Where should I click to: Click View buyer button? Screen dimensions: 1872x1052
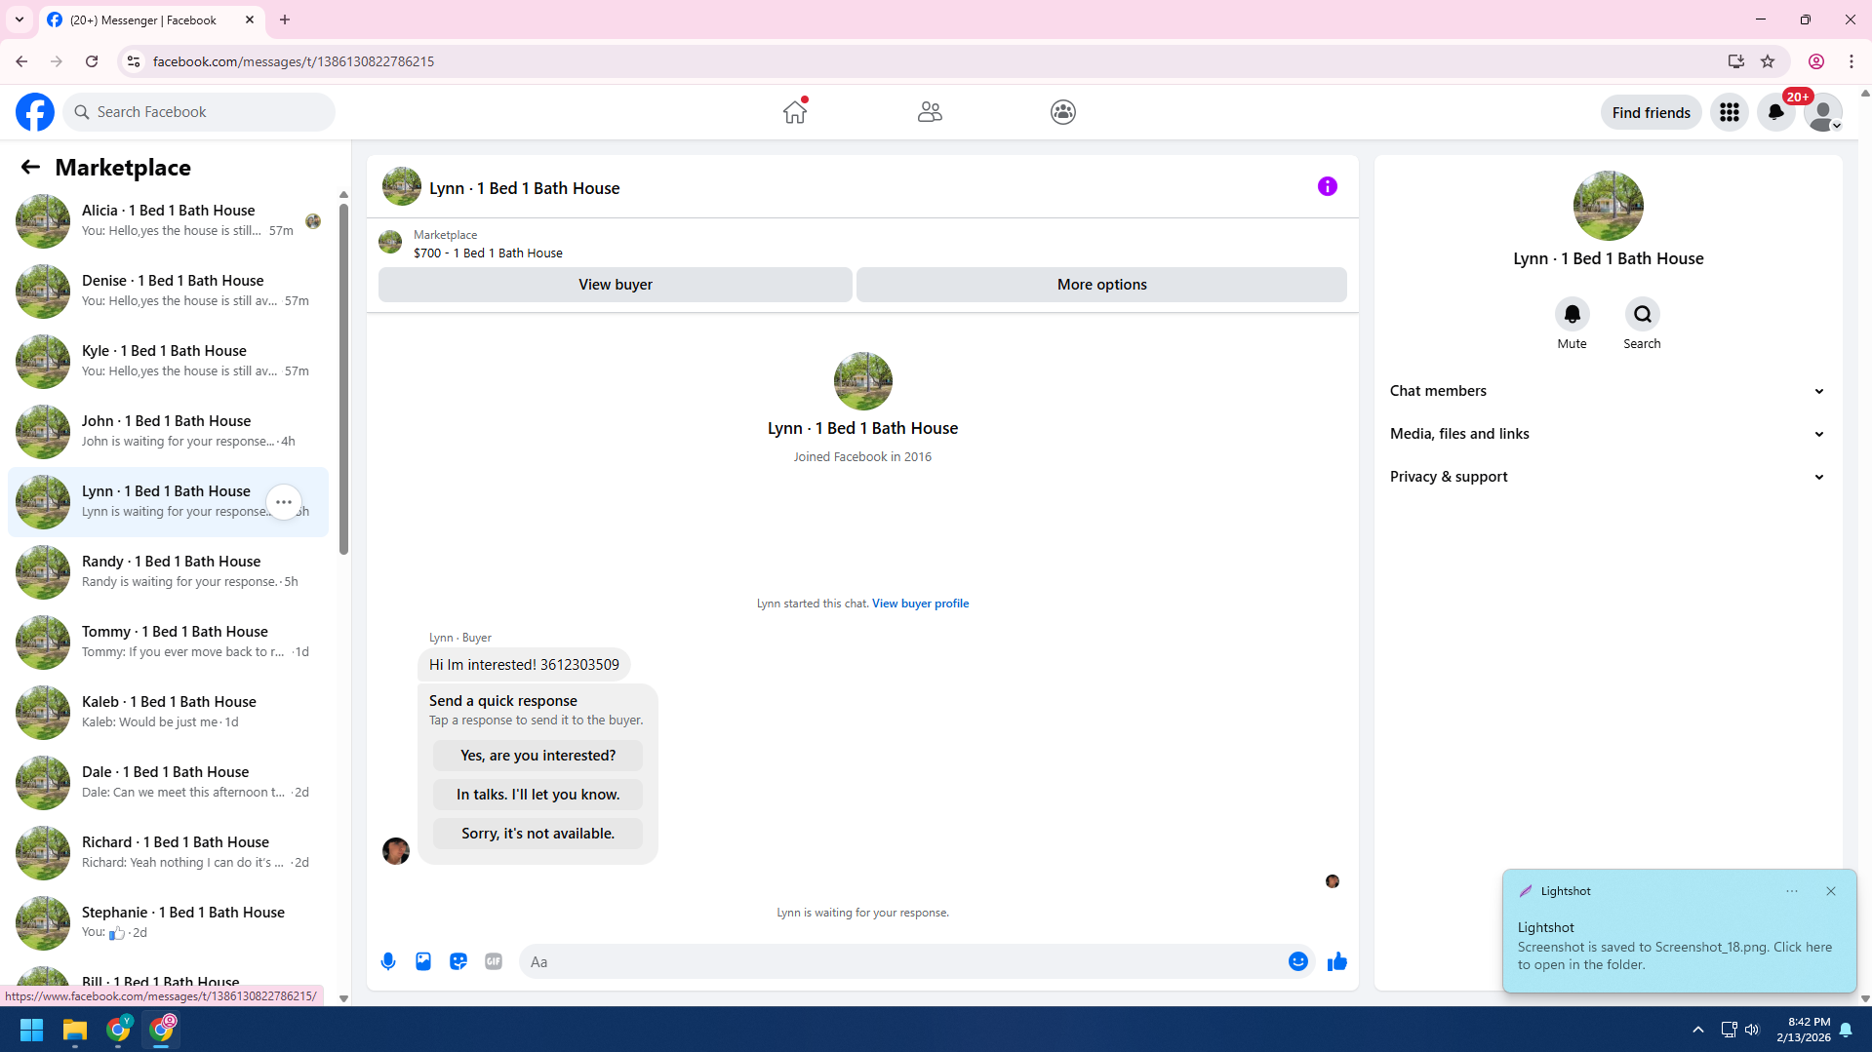[615, 285]
